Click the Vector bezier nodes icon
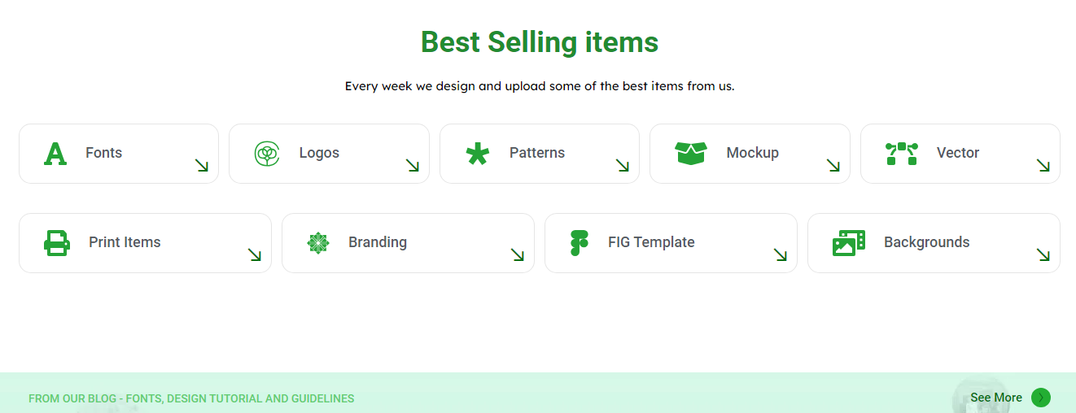Screen dimensions: 1076x413 point(902,153)
